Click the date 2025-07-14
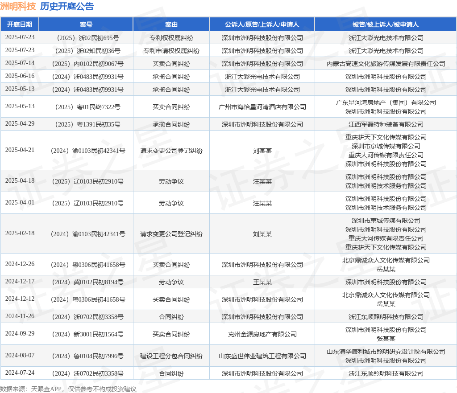457x393 pixels. (x=20, y=63)
